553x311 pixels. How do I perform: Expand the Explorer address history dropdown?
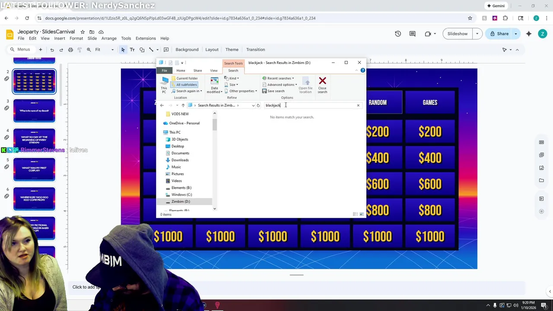point(253,105)
